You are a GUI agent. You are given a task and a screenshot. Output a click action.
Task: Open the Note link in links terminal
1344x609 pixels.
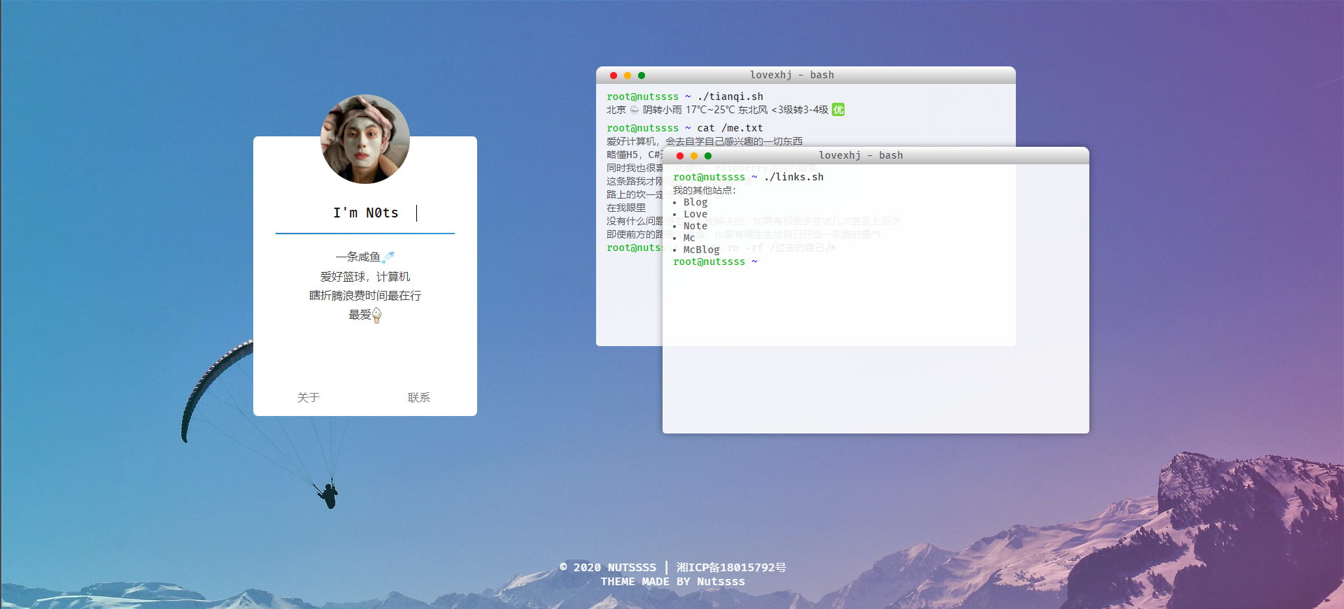(695, 226)
